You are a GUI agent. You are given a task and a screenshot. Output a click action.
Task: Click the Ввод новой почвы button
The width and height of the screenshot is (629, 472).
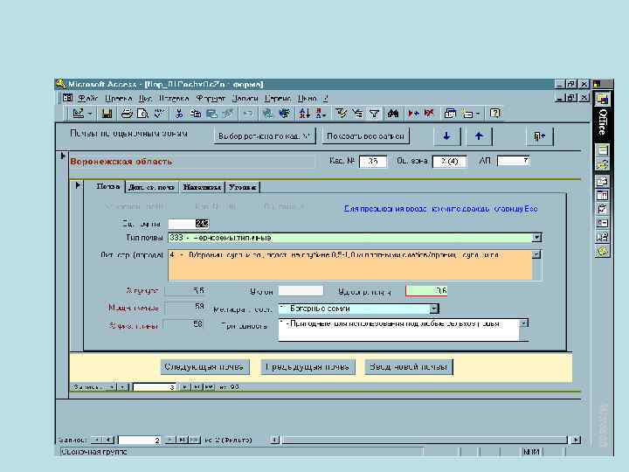point(408,367)
